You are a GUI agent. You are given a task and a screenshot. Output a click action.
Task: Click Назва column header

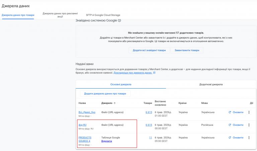click(x=82, y=103)
